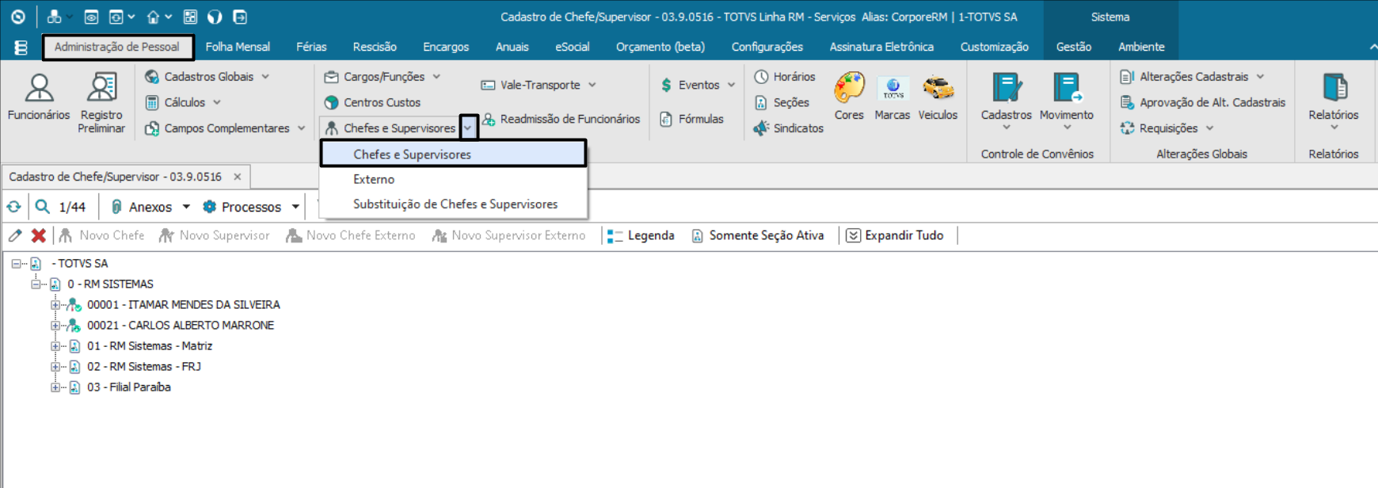The width and height of the screenshot is (1378, 488).
Task: Collapse the 0 - RM SISTEMAS node
Action: [x=36, y=284]
